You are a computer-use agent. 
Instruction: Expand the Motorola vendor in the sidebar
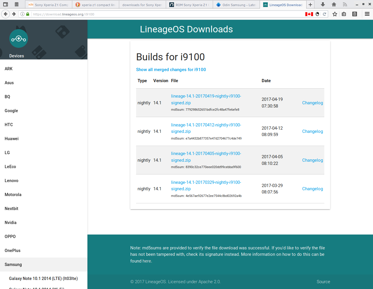[x=44, y=195]
